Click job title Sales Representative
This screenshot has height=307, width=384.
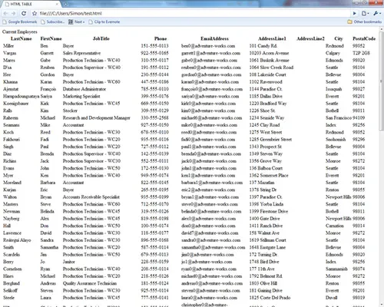[81, 53]
